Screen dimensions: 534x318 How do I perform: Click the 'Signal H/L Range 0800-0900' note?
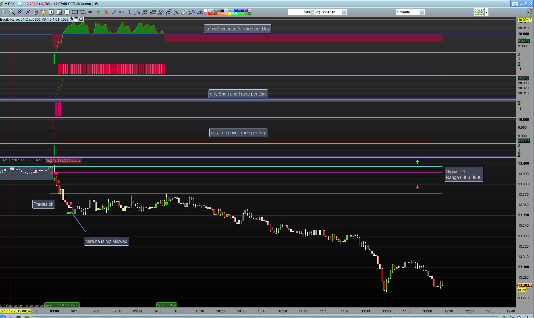pyautogui.click(x=464, y=174)
